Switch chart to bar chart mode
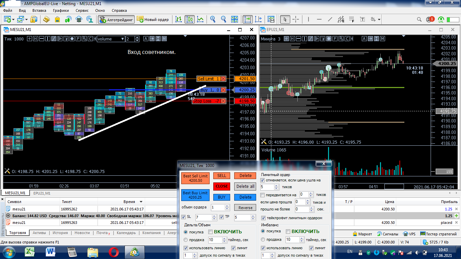The height and width of the screenshot is (259, 461). [x=179, y=19]
